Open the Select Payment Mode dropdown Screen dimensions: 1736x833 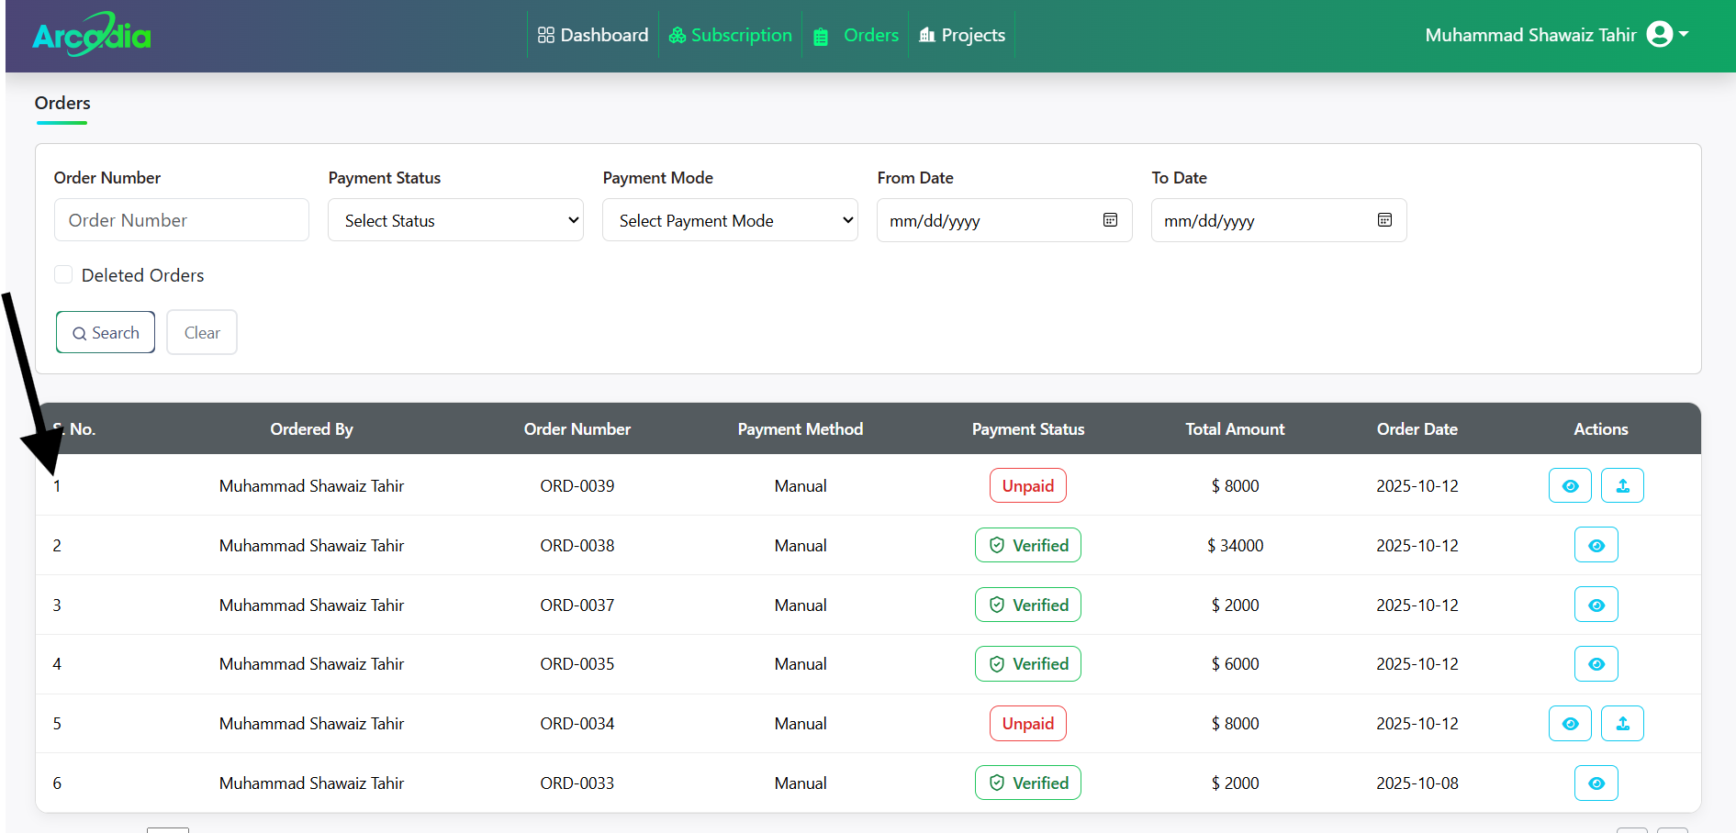pyautogui.click(x=730, y=220)
